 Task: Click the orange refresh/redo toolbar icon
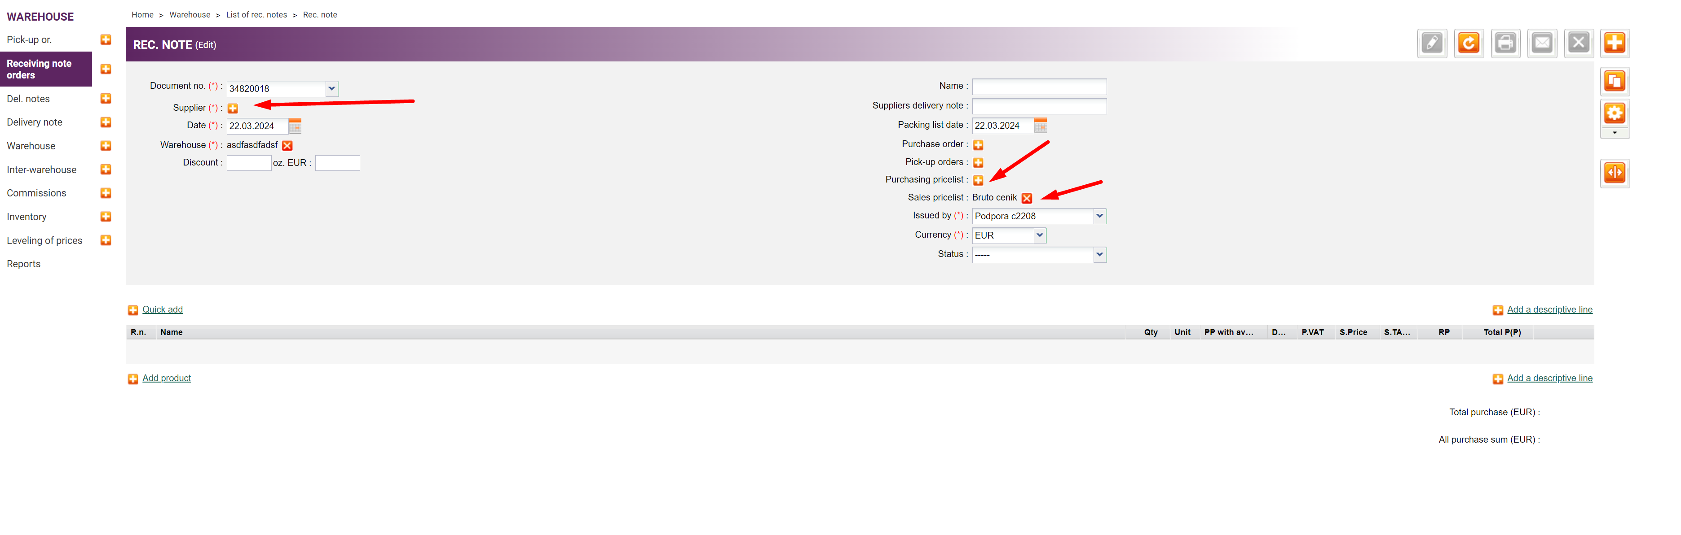(1468, 43)
